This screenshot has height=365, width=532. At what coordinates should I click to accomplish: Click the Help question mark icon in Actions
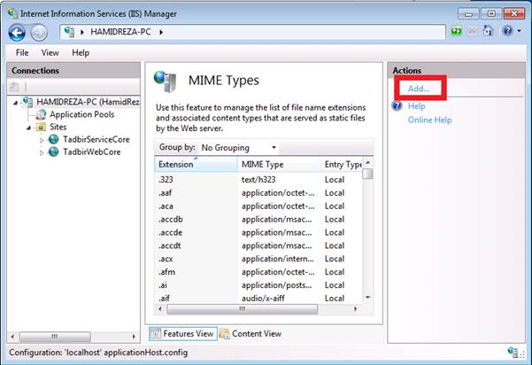(397, 106)
